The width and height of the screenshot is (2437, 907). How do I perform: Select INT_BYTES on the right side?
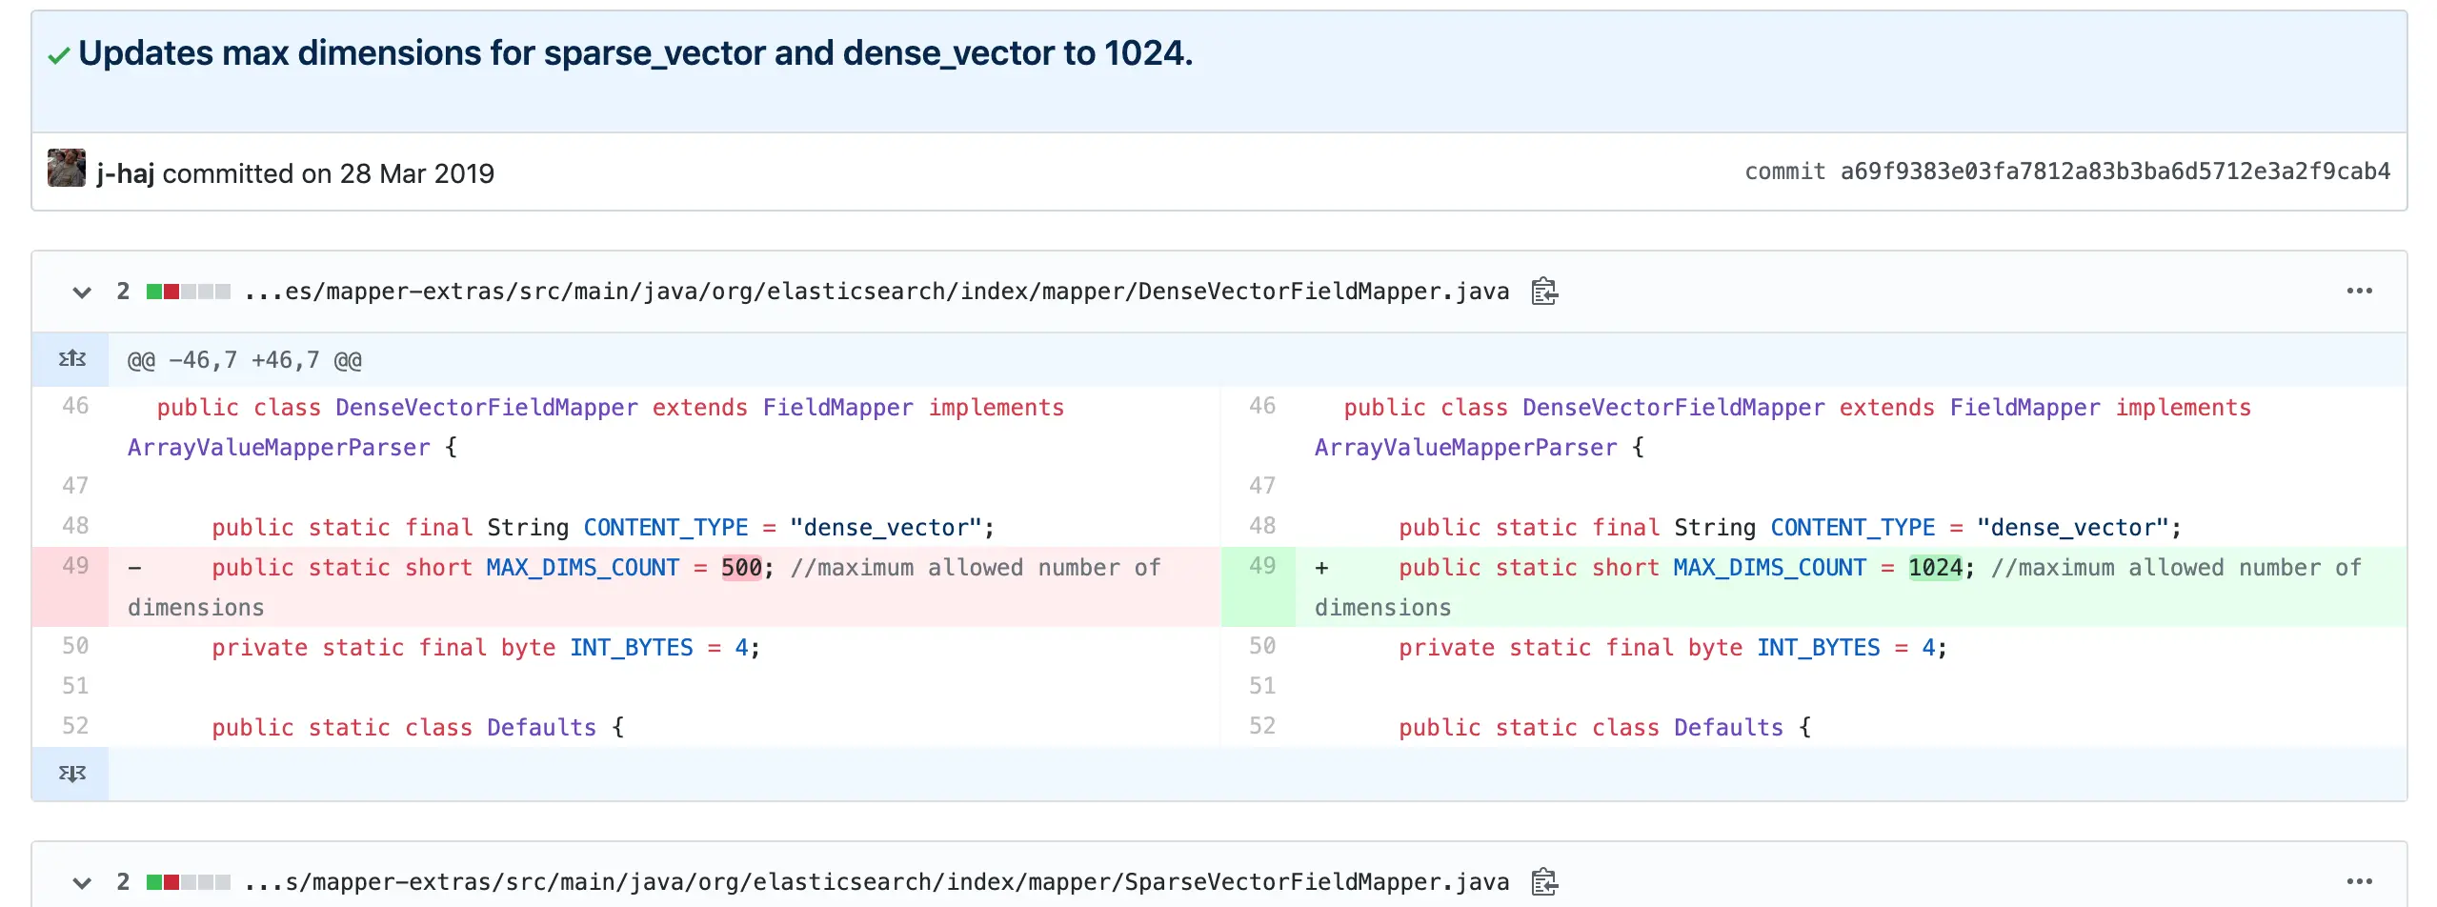tap(1819, 648)
